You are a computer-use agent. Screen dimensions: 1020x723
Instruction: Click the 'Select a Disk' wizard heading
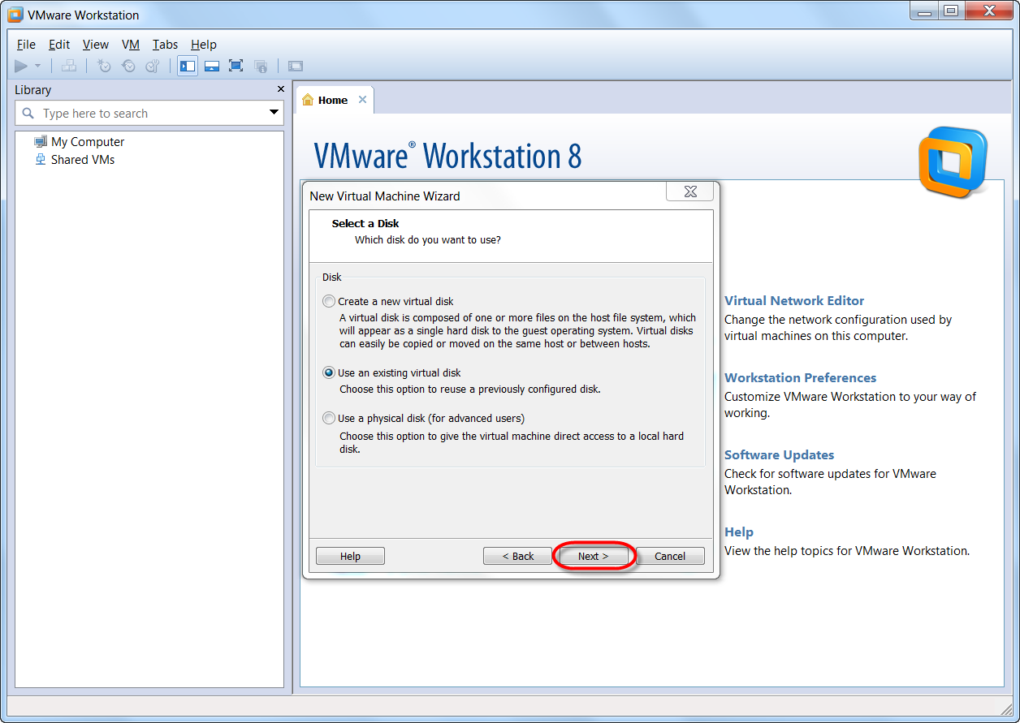click(365, 223)
